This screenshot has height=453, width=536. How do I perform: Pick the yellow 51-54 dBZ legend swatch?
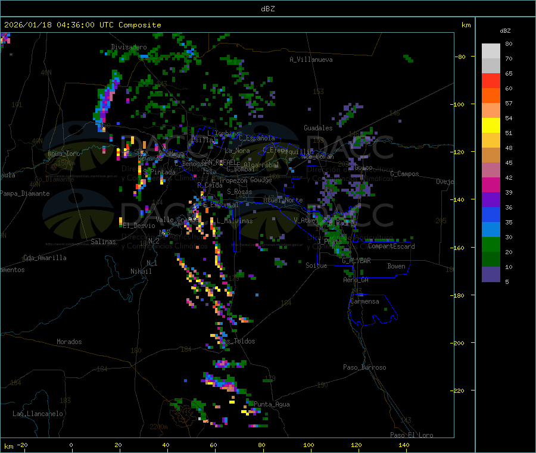click(491, 126)
